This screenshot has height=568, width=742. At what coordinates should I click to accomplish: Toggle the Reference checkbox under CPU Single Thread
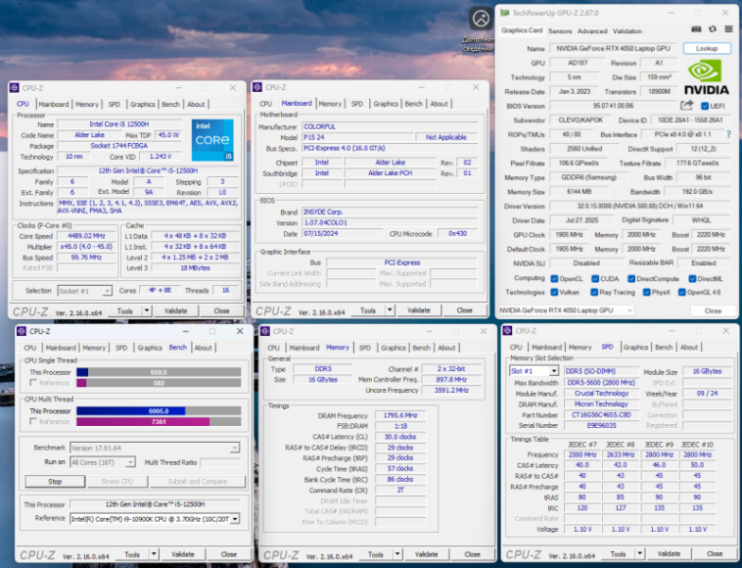coord(34,382)
